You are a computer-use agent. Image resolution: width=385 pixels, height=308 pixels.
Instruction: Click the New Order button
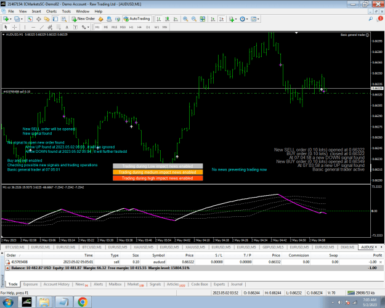[83, 19]
